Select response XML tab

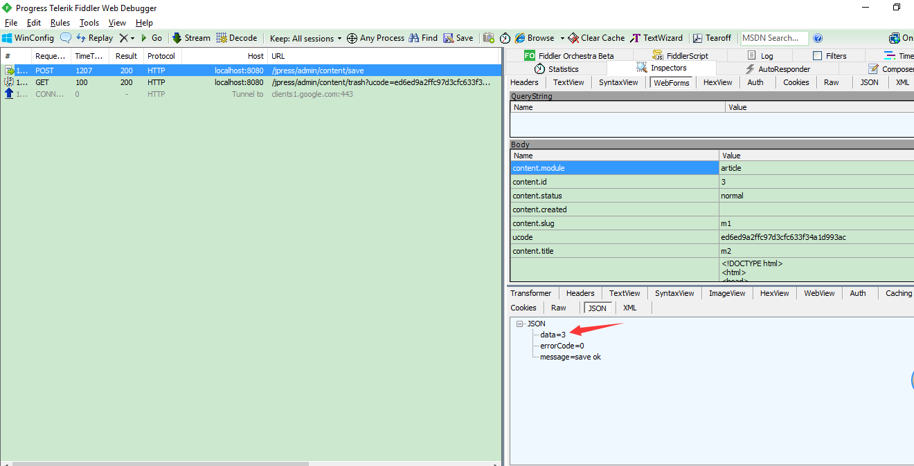point(629,308)
